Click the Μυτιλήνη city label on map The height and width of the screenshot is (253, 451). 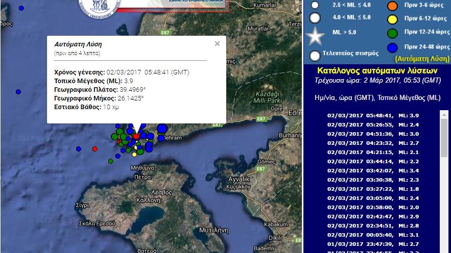214,231
